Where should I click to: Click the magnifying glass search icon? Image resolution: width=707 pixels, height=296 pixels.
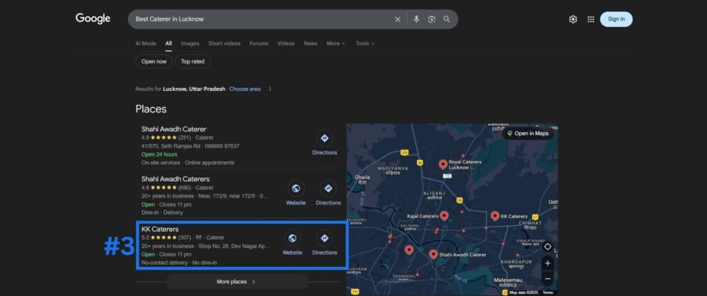[x=447, y=19]
